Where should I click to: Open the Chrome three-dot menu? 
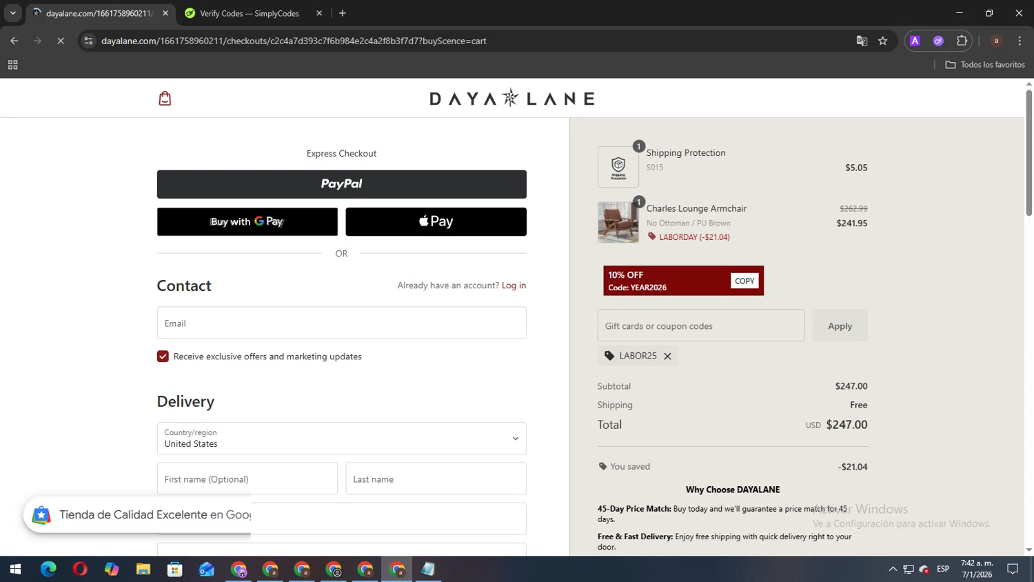(1020, 41)
